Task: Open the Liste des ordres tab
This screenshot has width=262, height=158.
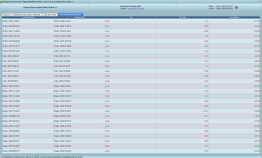Action: click(51, 14)
